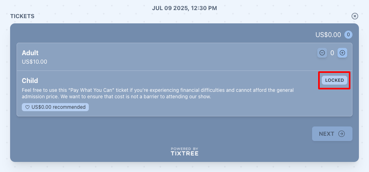Click the Adult US$10.00 price
This screenshot has width=369, height=172.
(x=34, y=62)
